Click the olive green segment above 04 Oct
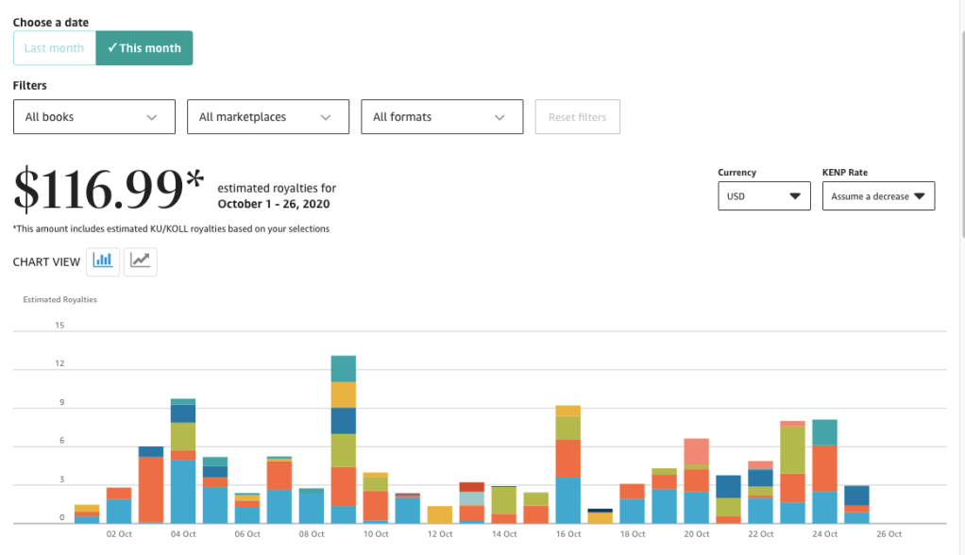 coord(183,436)
